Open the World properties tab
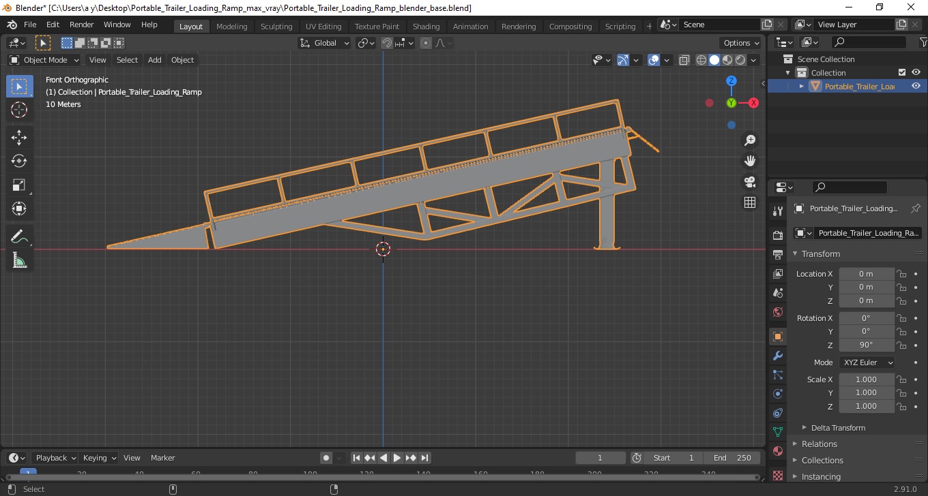This screenshot has width=928, height=496. (x=778, y=312)
